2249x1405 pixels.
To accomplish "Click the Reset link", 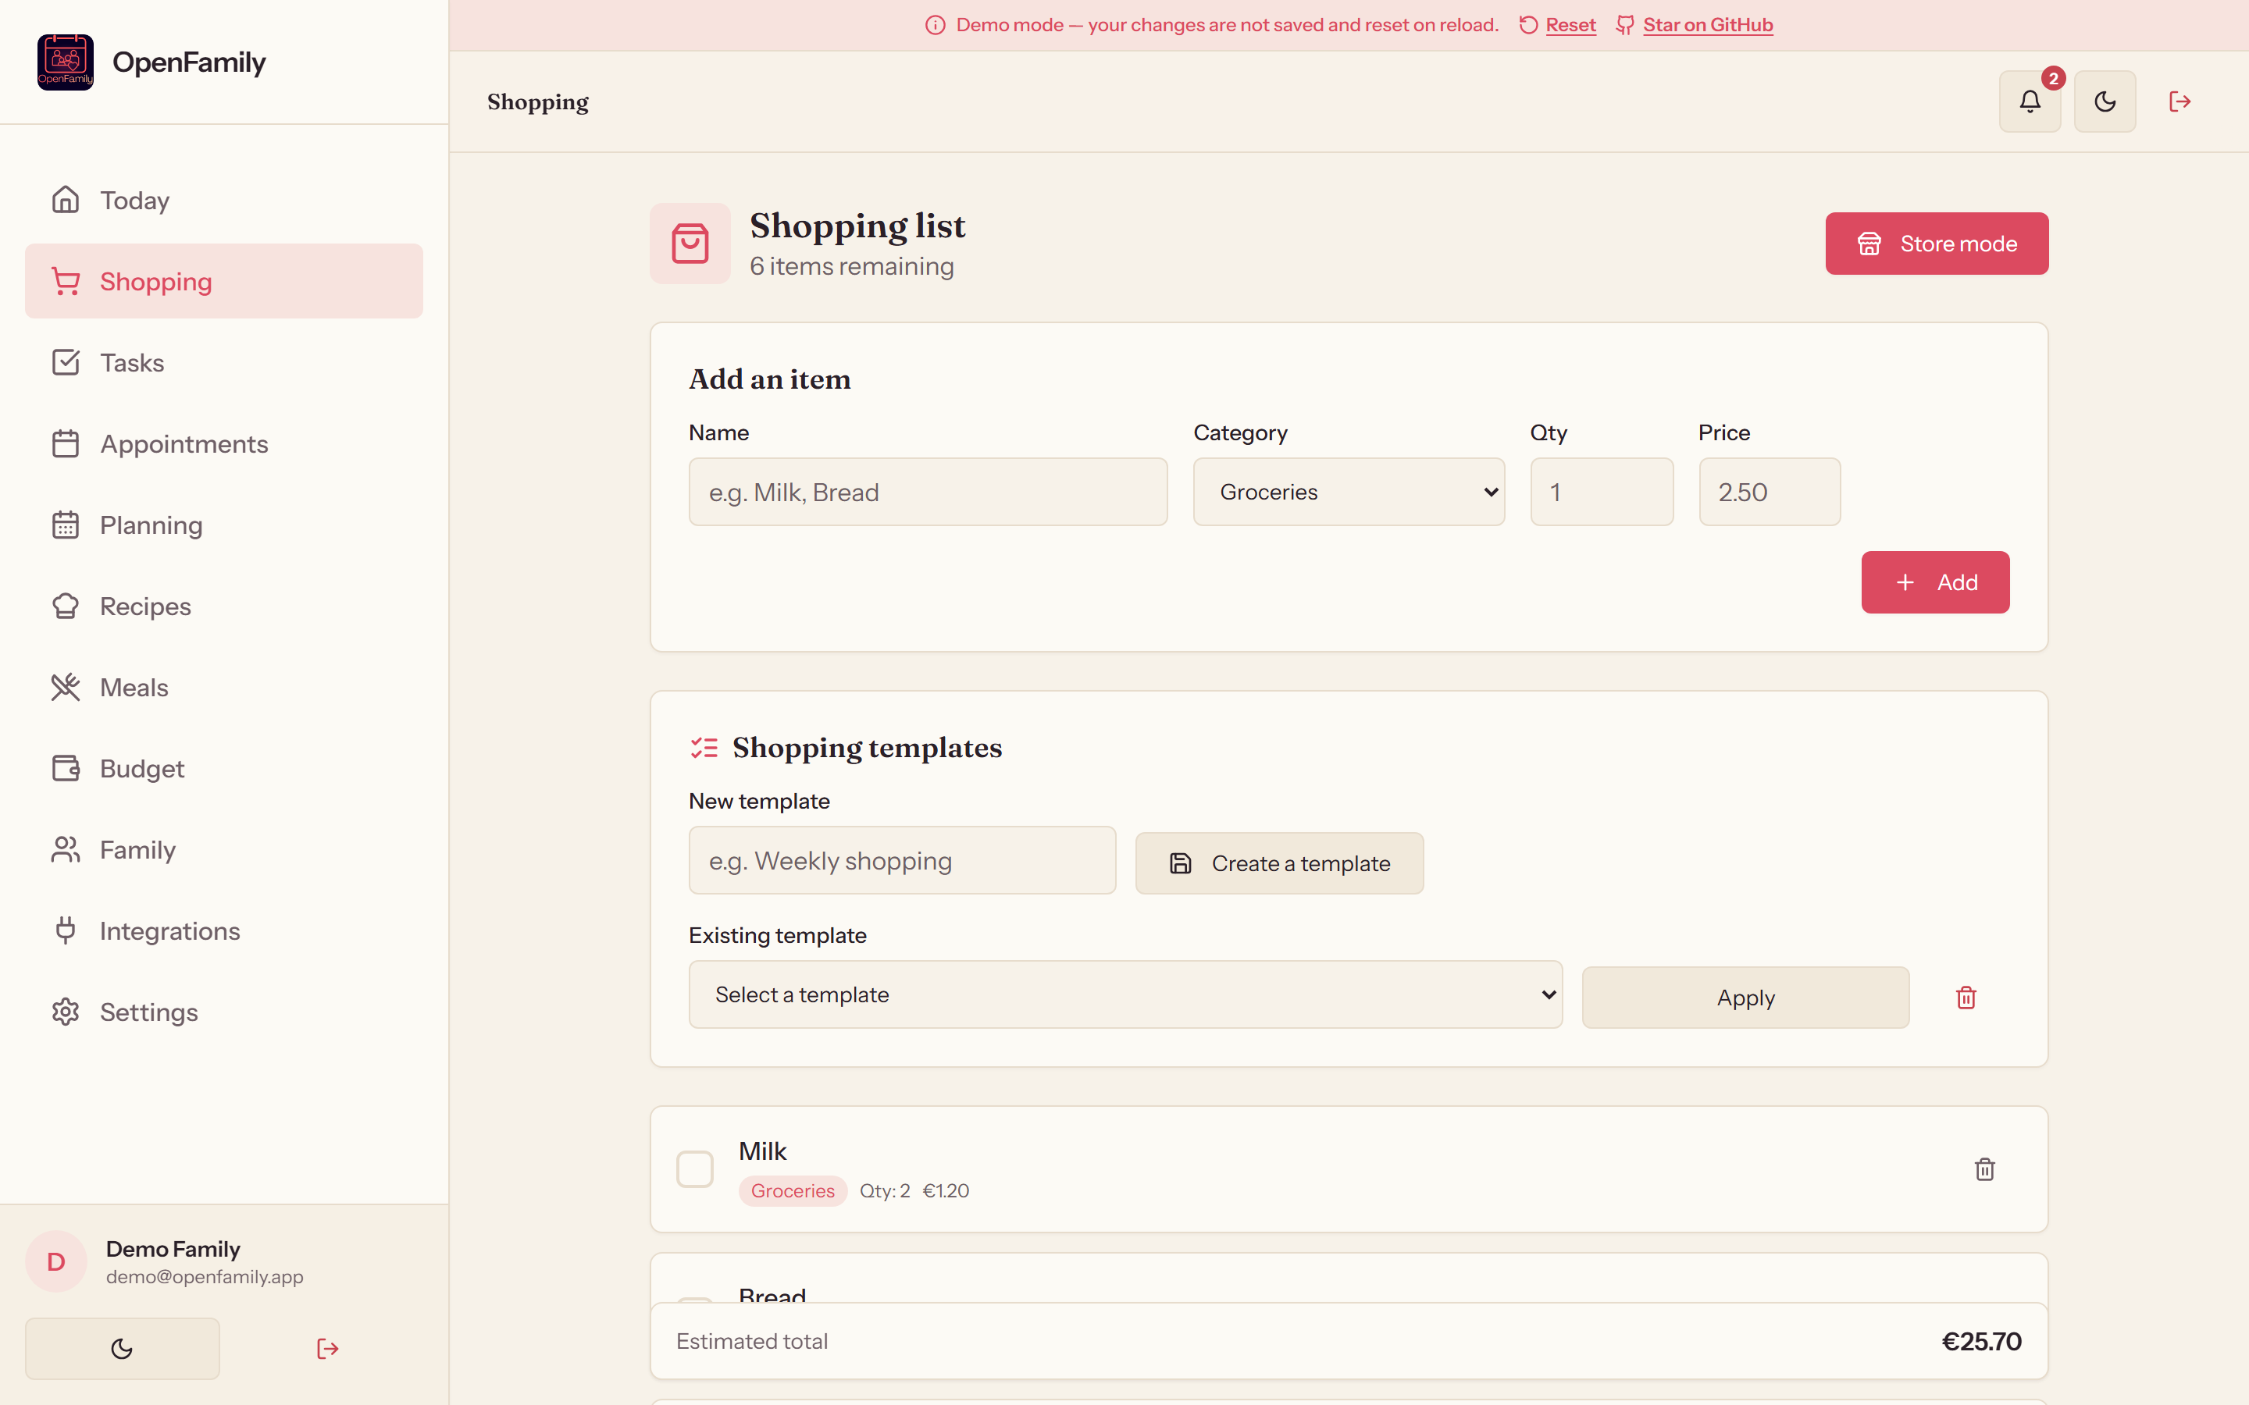I will [x=1570, y=25].
